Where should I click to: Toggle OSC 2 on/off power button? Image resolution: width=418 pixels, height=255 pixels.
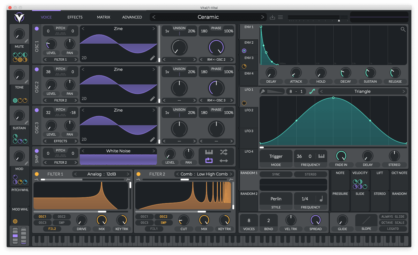click(x=37, y=69)
